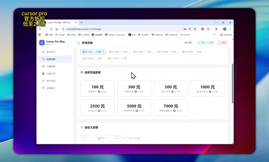
Task: Click the Cursor Pro Max logo
Action: point(42,43)
